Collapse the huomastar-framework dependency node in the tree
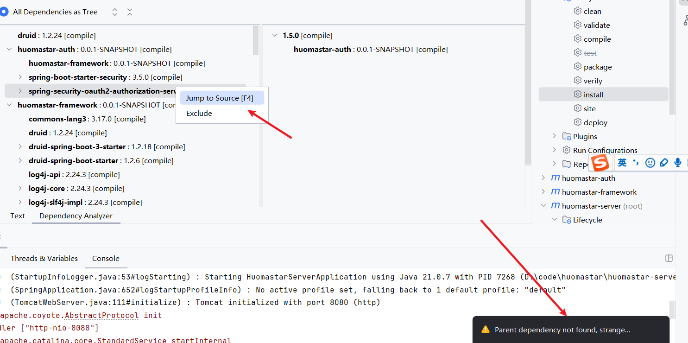688x343 pixels. click(9, 105)
